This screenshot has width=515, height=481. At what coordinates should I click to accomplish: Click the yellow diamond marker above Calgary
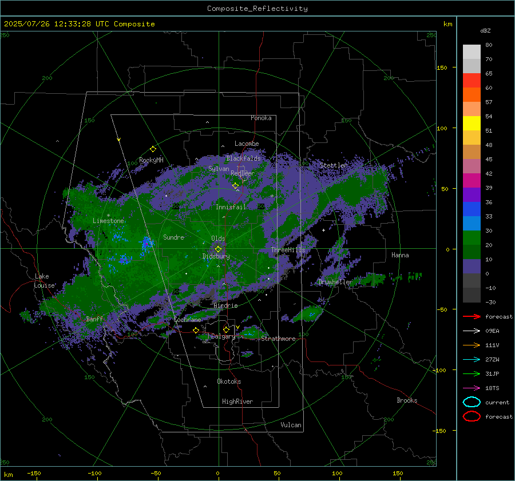226,329
